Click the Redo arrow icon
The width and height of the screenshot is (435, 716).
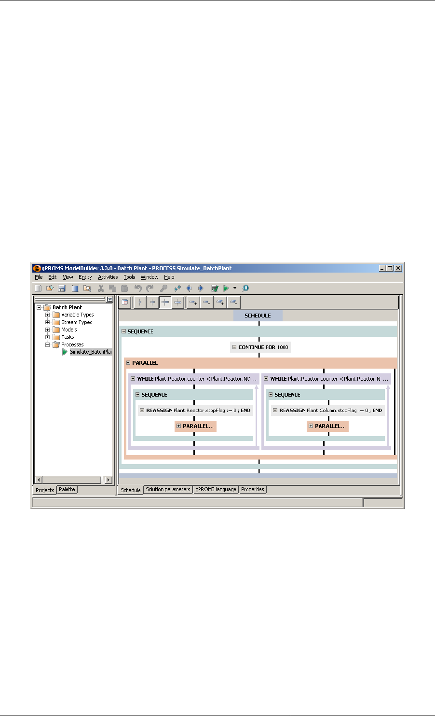[150, 289]
